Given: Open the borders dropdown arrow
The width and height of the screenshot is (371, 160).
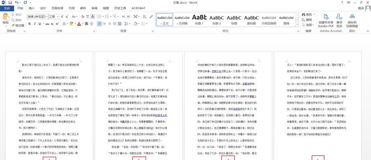Looking at the screenshot, I should click(147, 24).
